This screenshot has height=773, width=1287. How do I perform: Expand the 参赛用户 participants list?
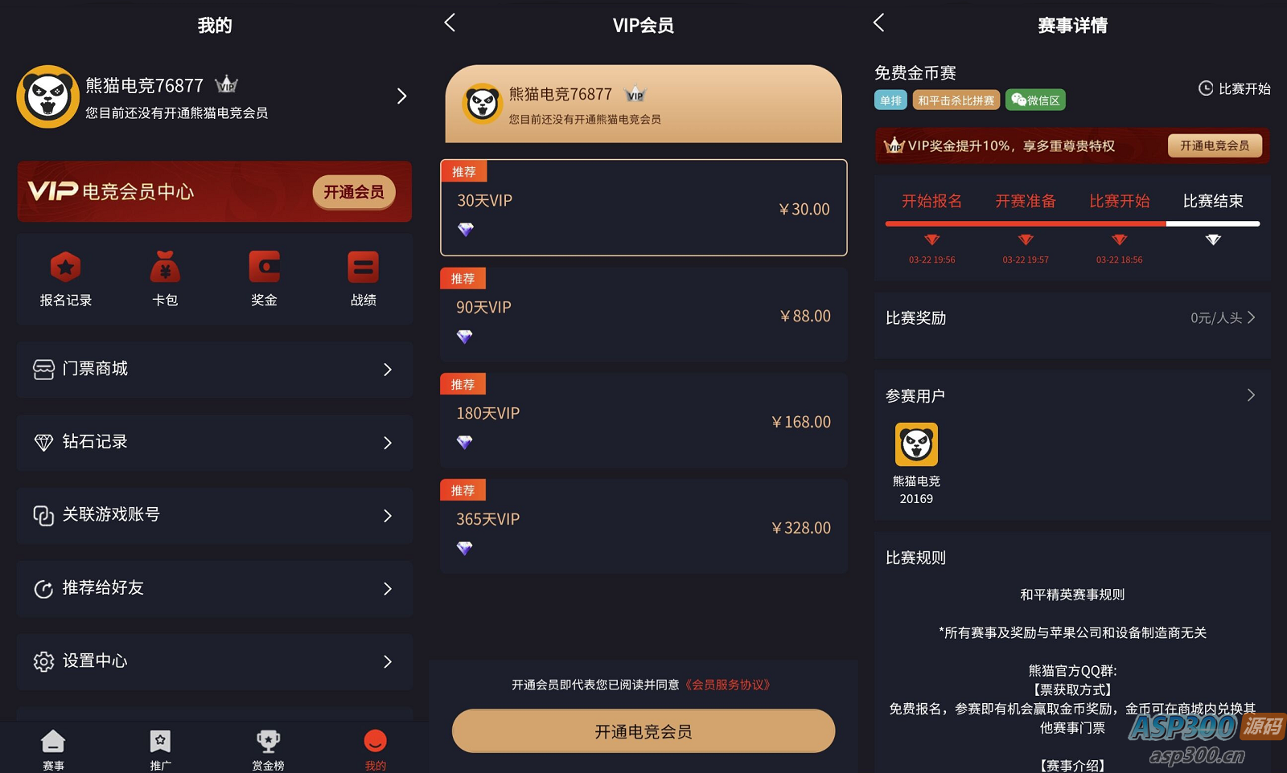coord(1072,395)
